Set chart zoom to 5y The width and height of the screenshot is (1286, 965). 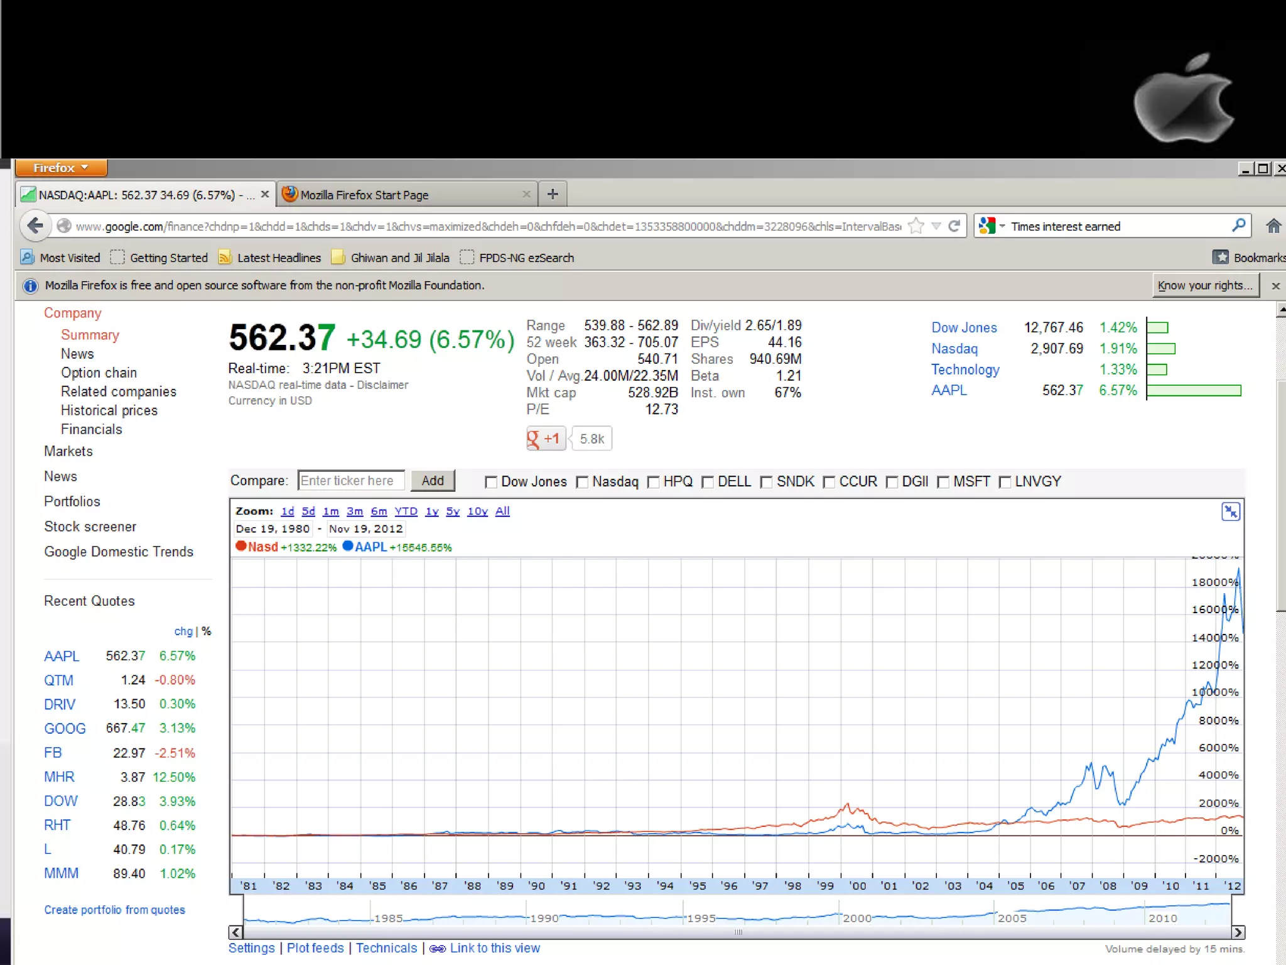[452, 511]
